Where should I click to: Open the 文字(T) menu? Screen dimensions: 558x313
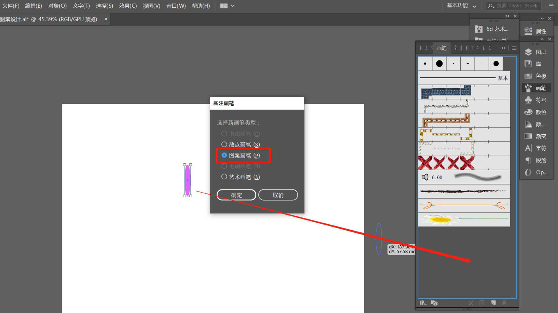81,6
